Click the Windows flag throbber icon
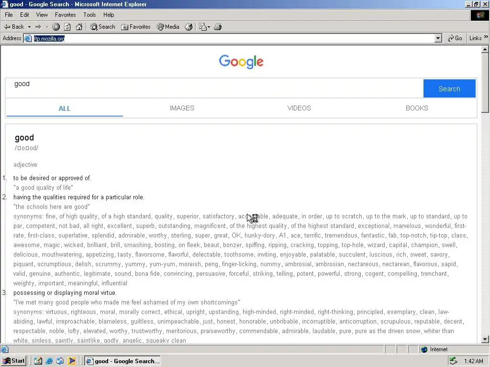 [479, 15]
